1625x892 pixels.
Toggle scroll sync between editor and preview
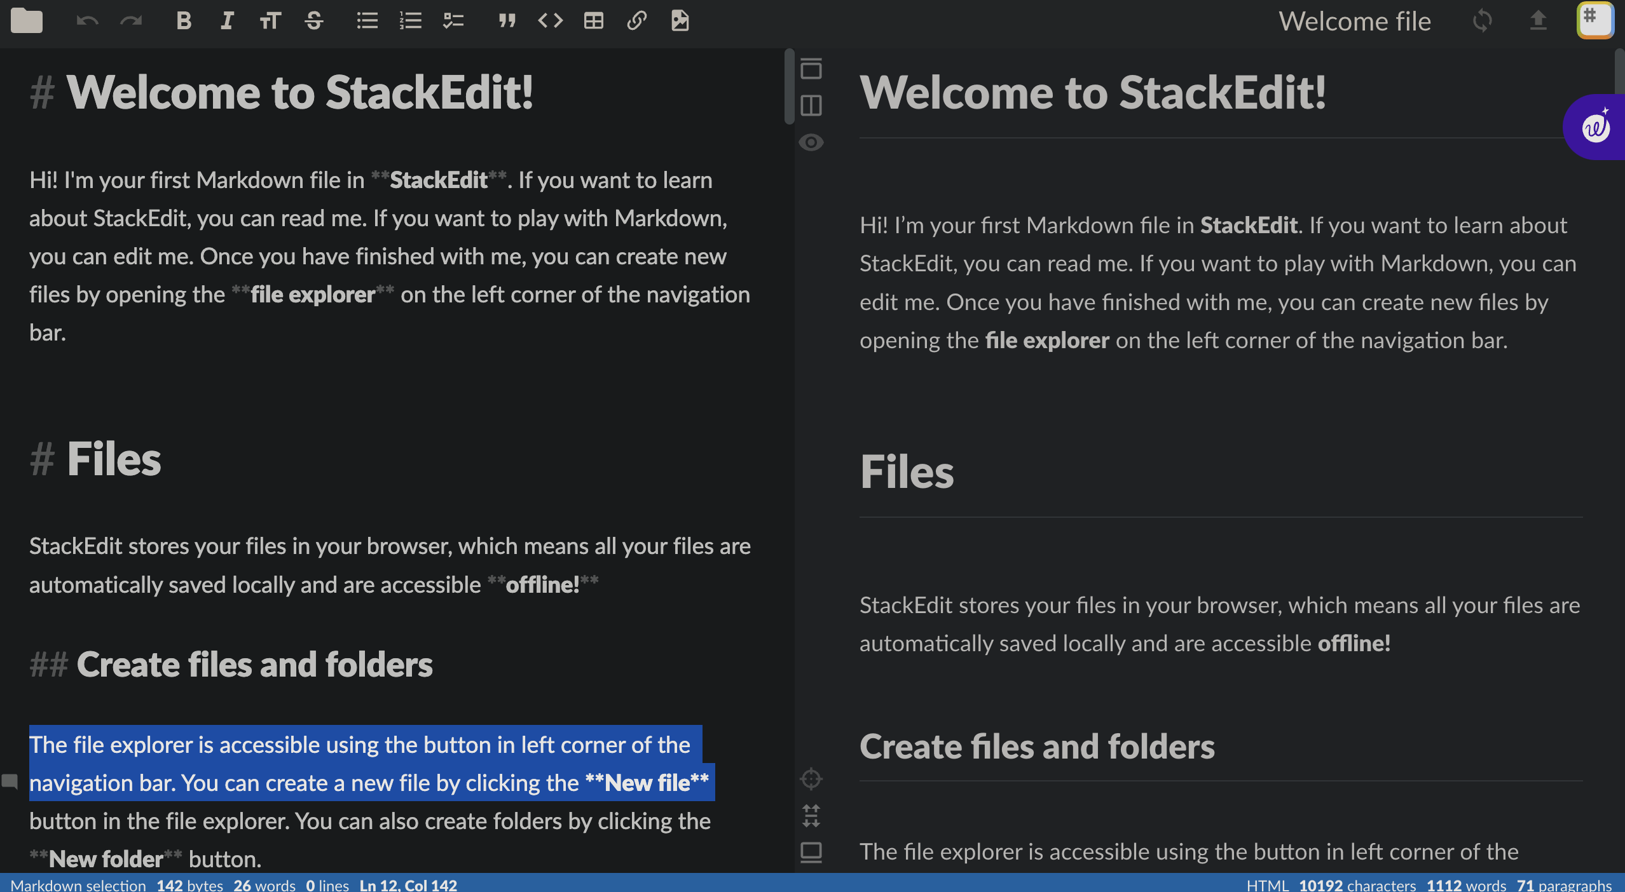811,815
